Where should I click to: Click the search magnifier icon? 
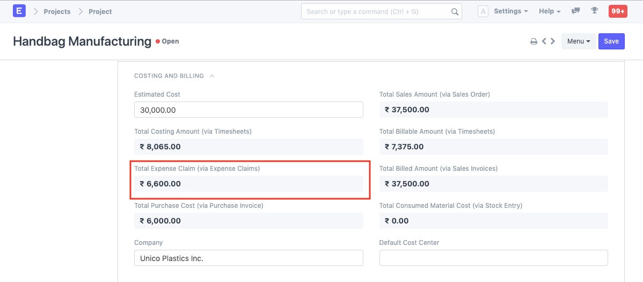coord(454,12)
